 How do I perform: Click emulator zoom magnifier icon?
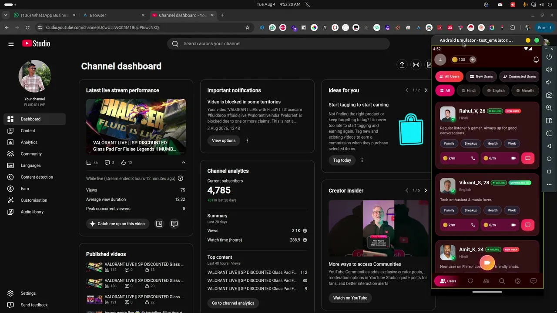click(549, 107)
